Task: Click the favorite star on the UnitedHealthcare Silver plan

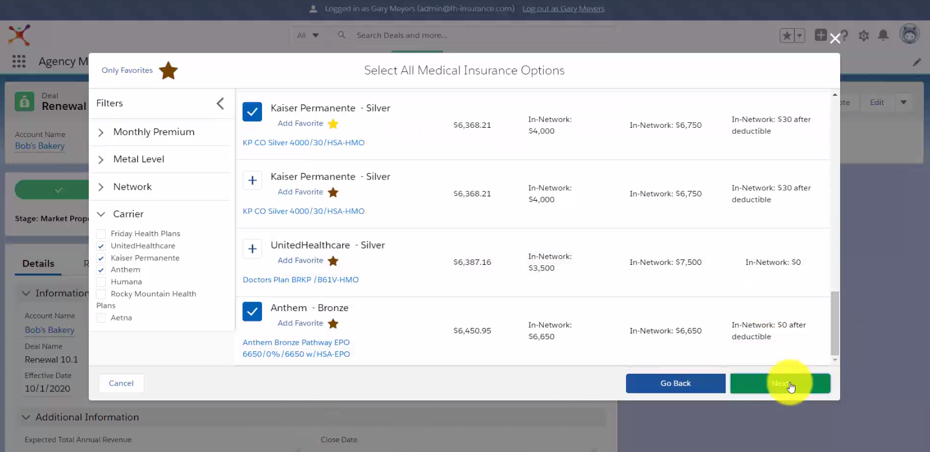Action: pos(333,261)
